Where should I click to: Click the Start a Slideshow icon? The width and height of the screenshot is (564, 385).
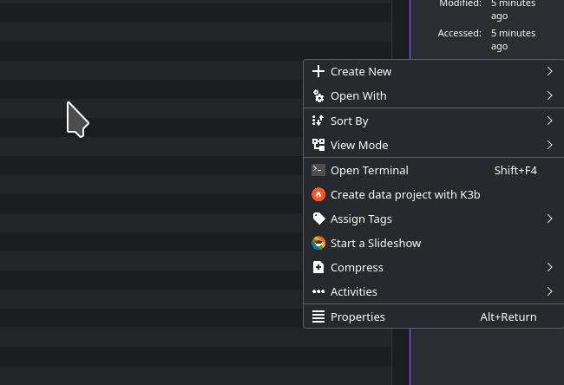click(318, 243)
